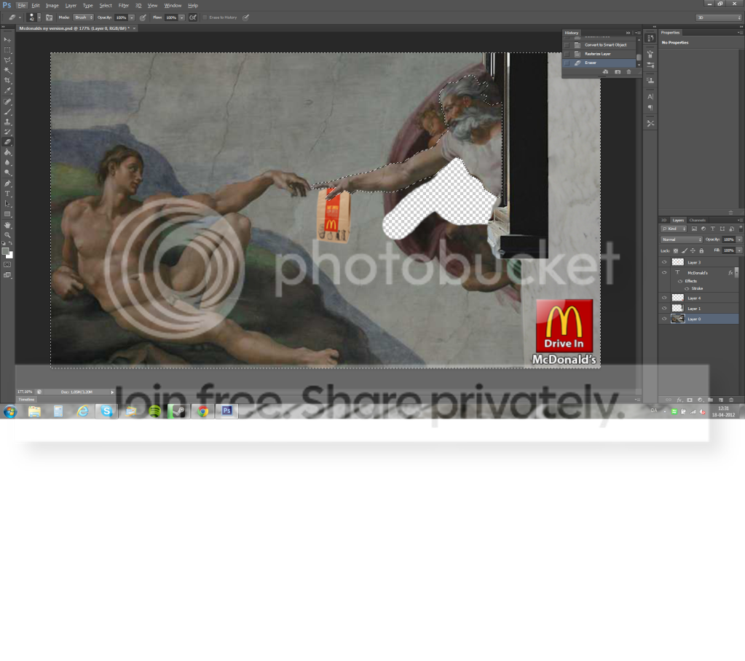Select the Brush tool
The height and width of the screenshot is (661, 745).
click(7, 111)
